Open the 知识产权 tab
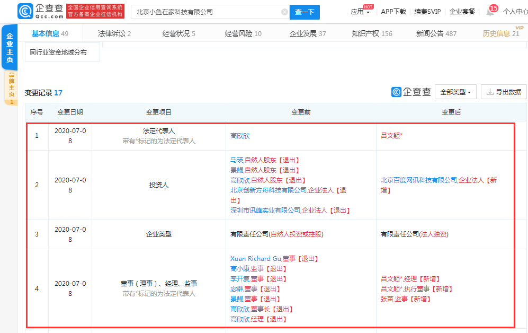This screenshot has height=333, width=528. tap(372, 33)
